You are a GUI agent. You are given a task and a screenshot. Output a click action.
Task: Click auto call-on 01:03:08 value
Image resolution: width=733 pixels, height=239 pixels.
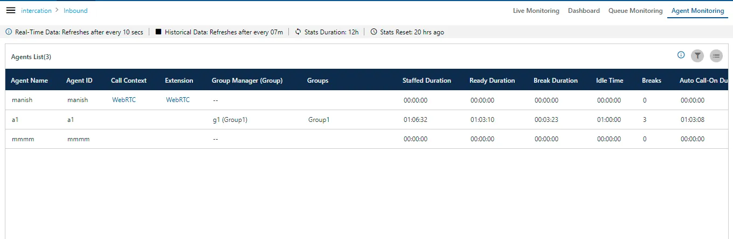[693, 120]
